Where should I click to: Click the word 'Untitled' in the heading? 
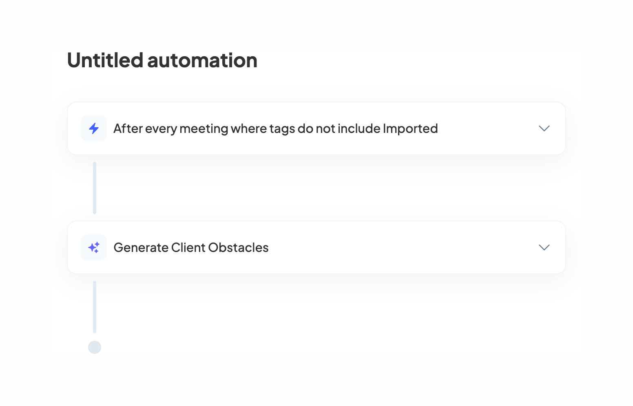tap(105, 60)
